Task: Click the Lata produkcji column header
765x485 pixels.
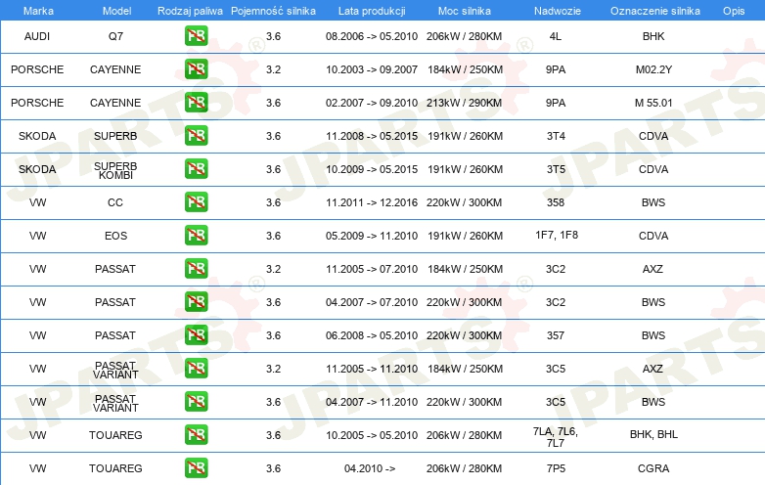Action: coord(372,11)
